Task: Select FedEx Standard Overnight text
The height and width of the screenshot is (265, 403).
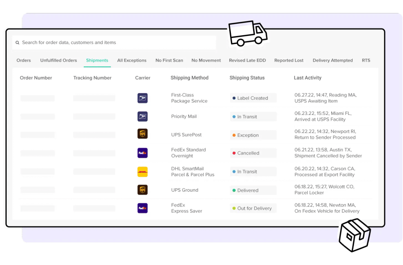Action: tap(188, 153)
